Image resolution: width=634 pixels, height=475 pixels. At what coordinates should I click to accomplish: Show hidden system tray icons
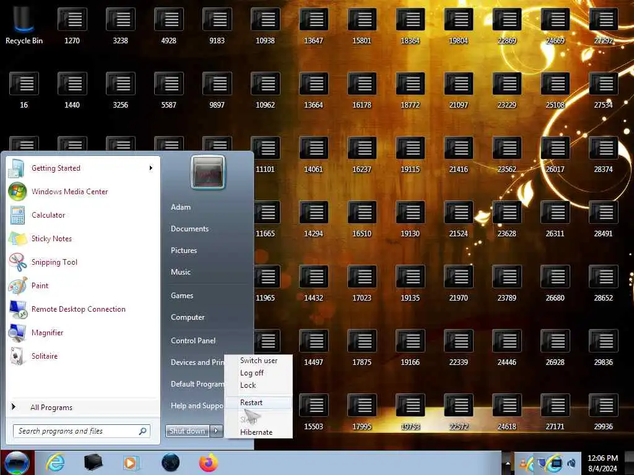[508, 463]
